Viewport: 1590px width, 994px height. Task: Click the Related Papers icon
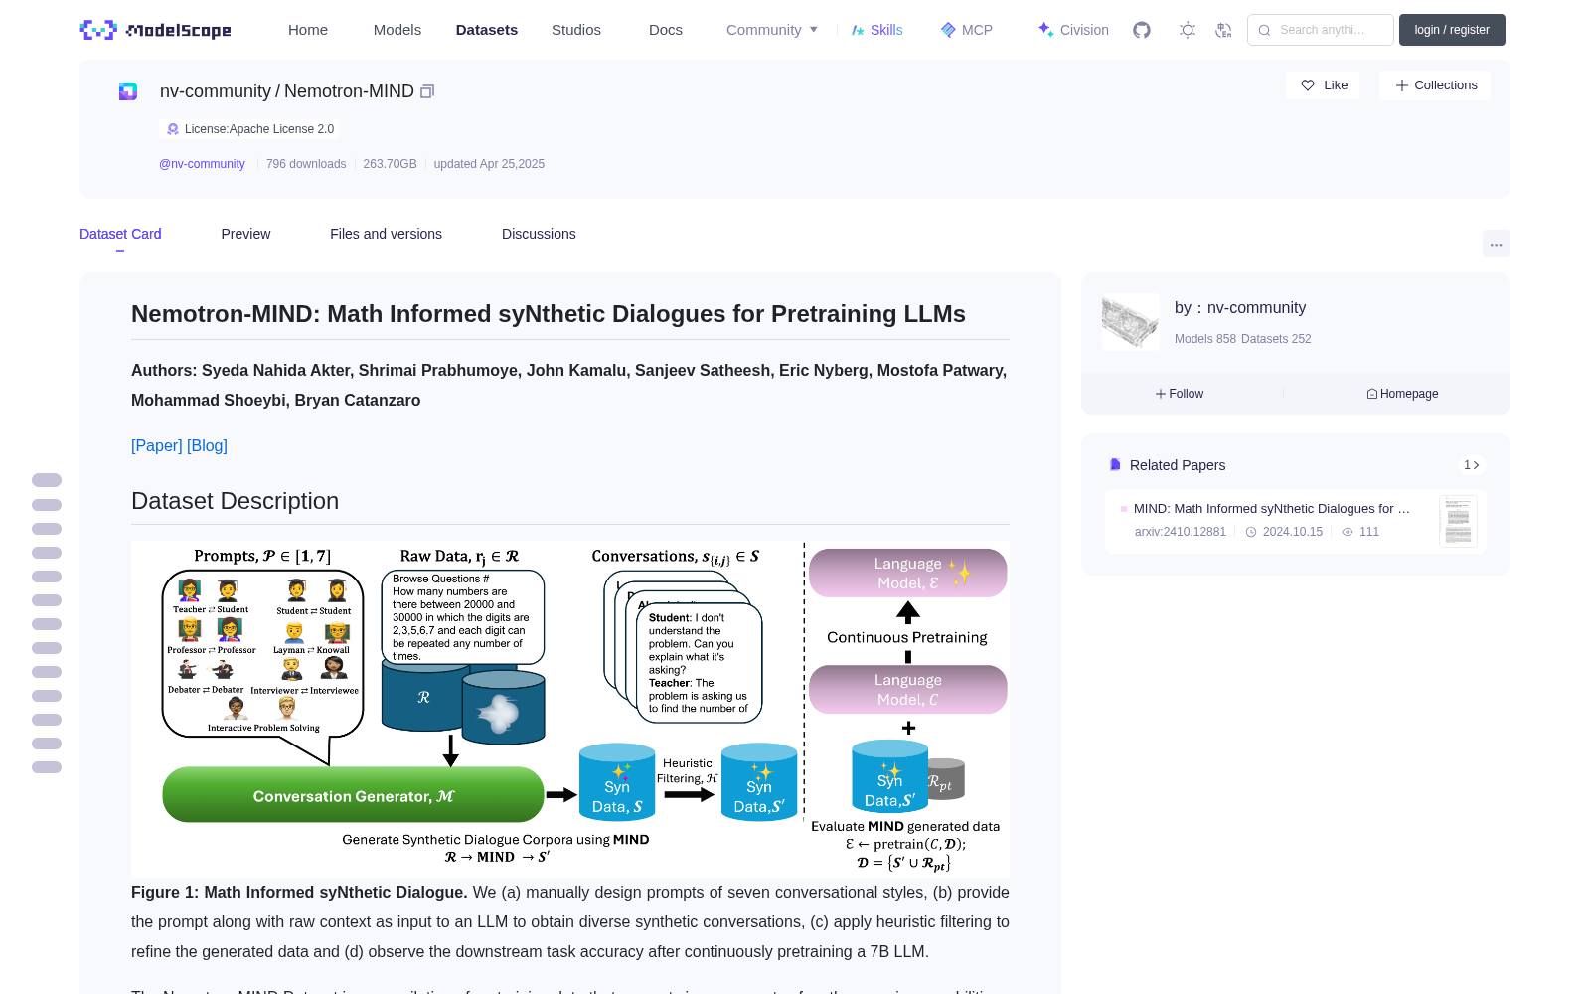pos(1115,465)
